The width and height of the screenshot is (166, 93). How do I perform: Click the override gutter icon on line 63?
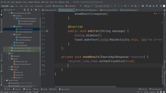pos(47,31)
